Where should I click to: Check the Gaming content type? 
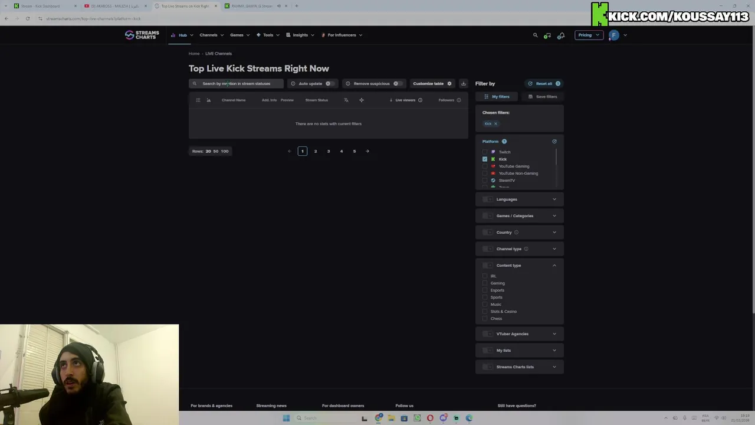pos(485,283)
